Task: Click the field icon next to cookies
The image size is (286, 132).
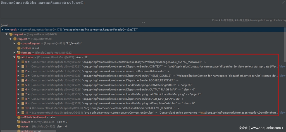Action: (x=19, y=48)
